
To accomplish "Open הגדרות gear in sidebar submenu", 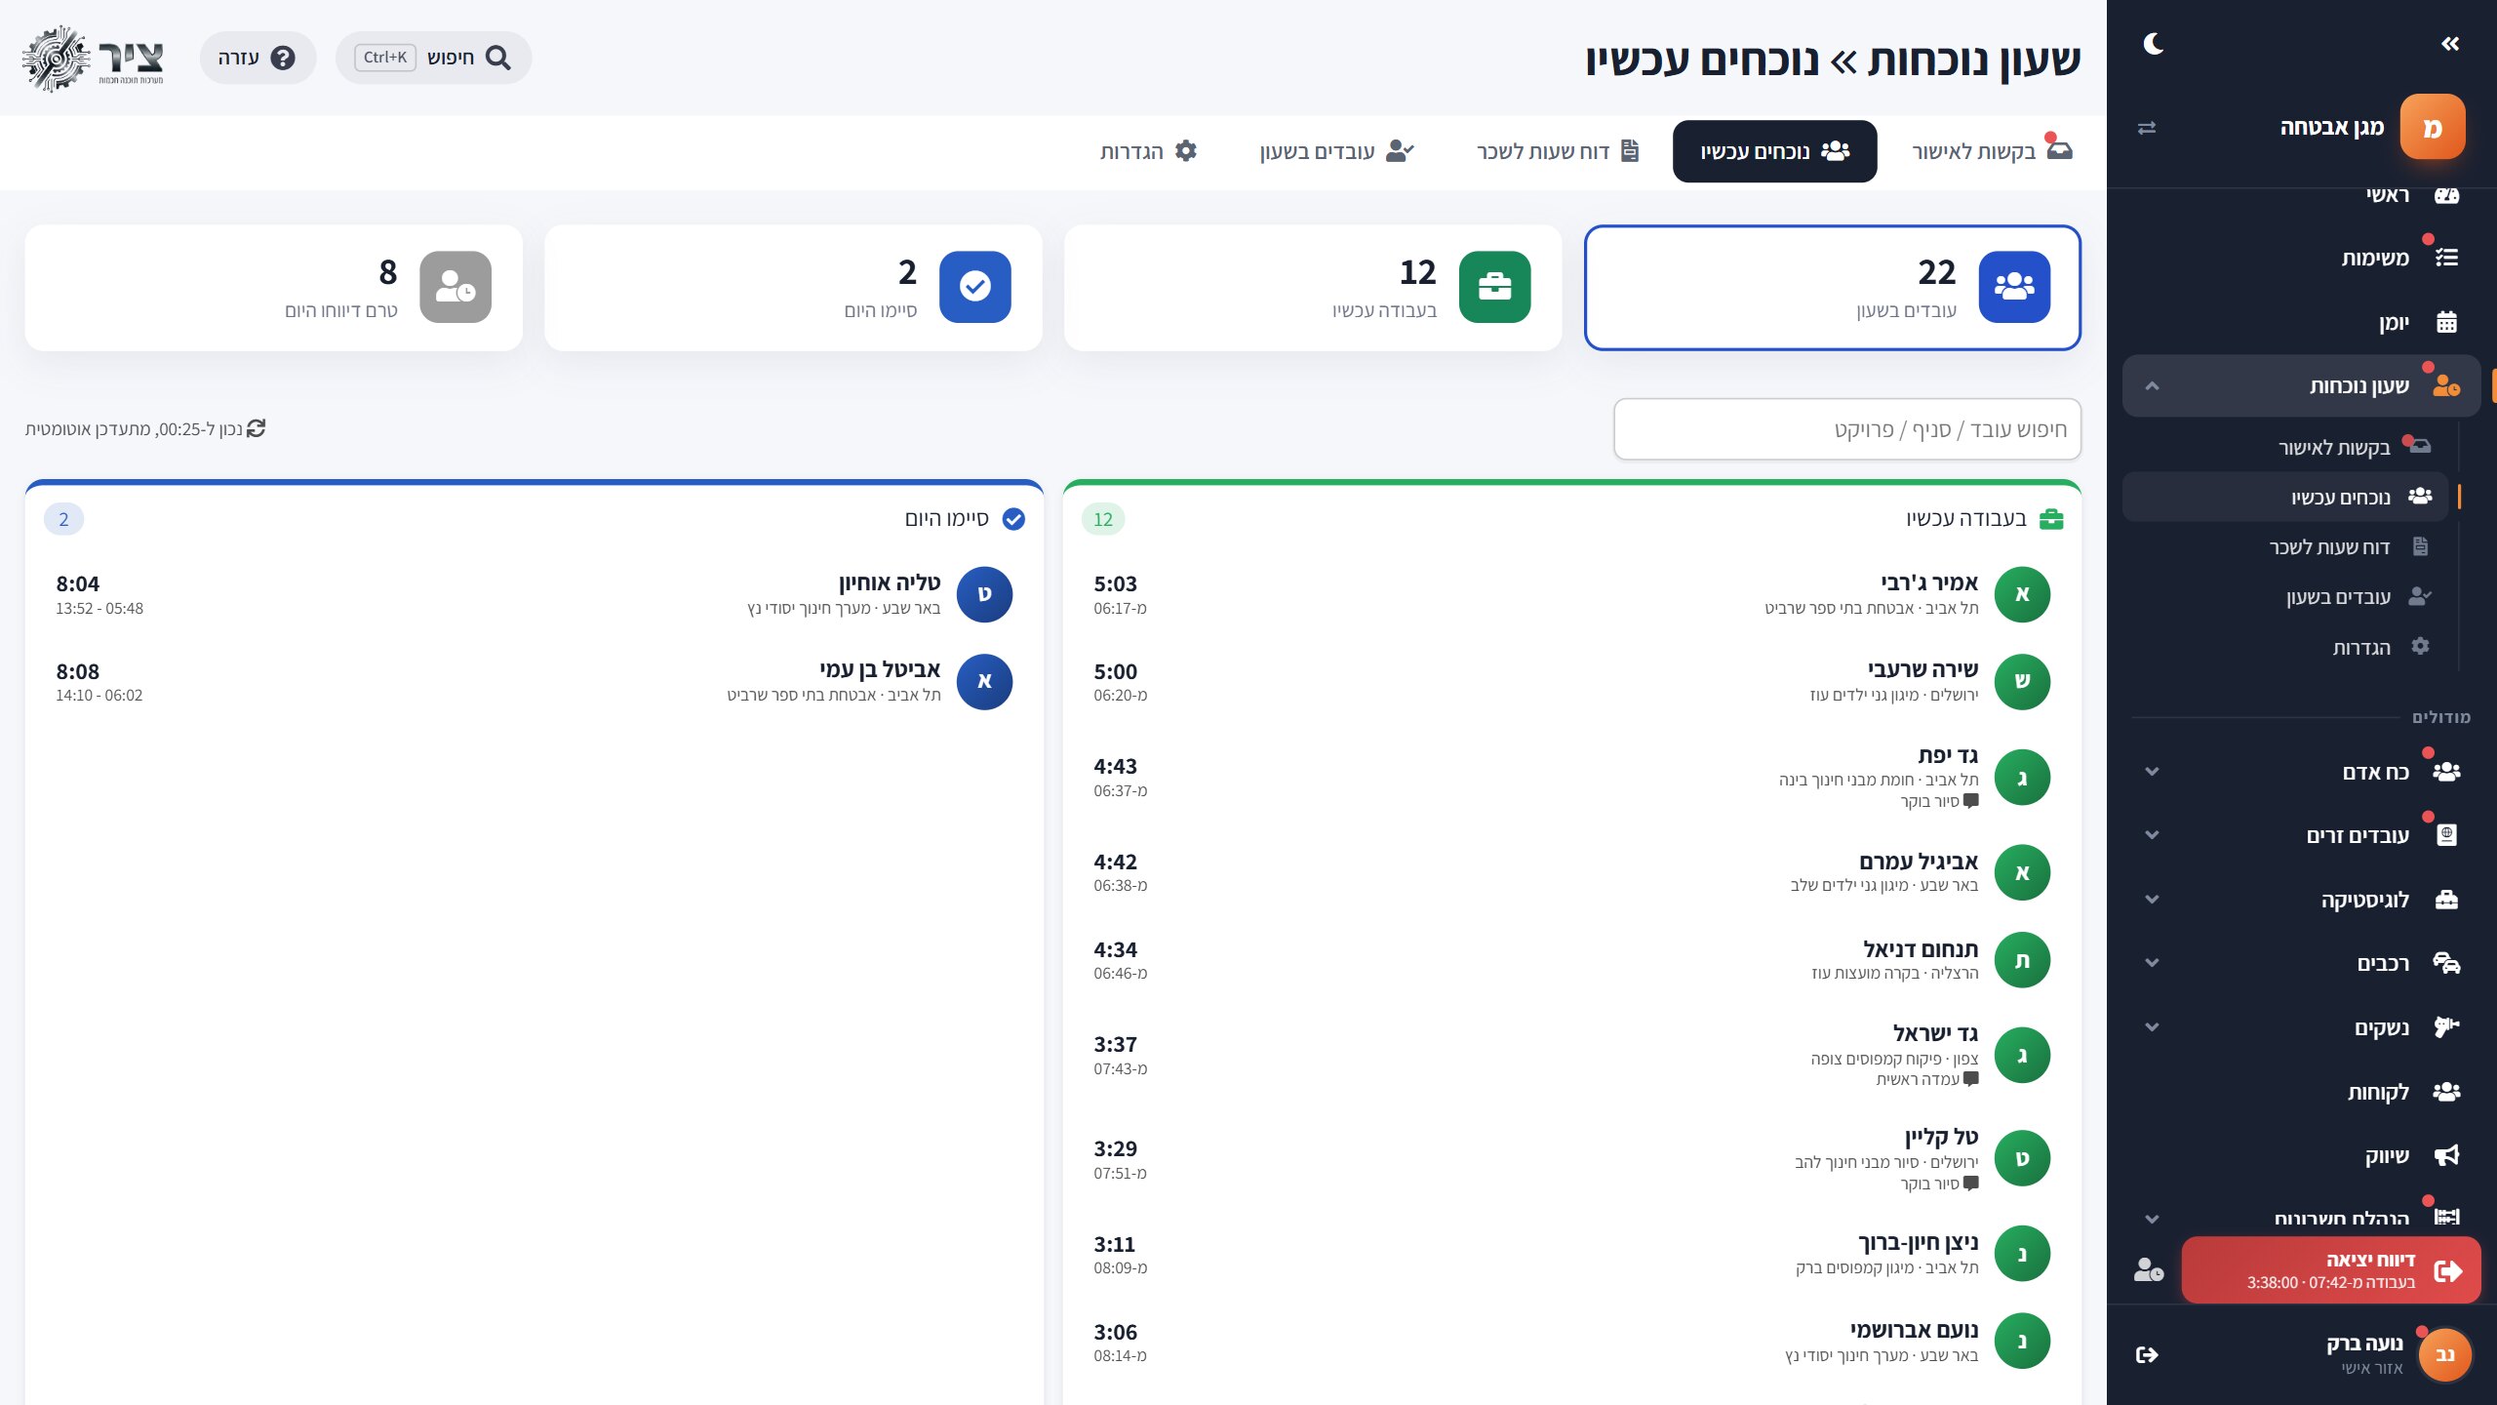I will click(2420, 646).
